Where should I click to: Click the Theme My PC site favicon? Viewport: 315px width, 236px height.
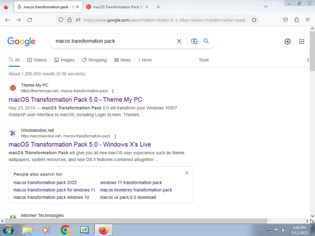[x=13, y=88]
